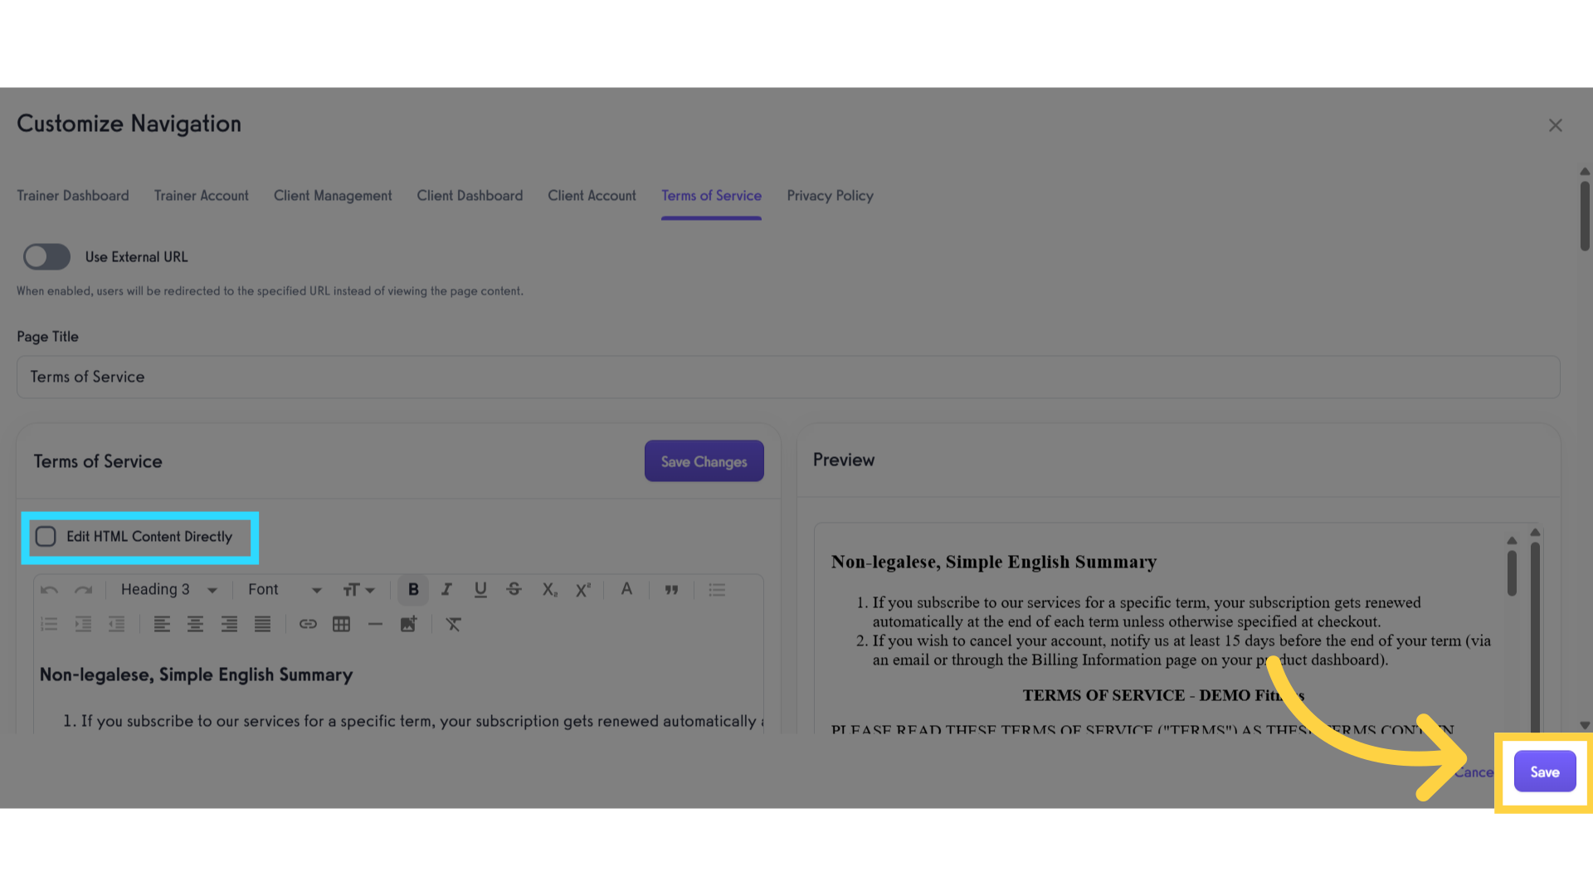Click the Save button
1593x896 pixels.
[1544, 772]
